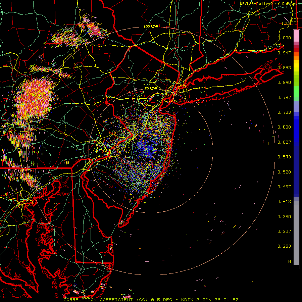Pick the light pink segment of the color bar

point(296,36)
